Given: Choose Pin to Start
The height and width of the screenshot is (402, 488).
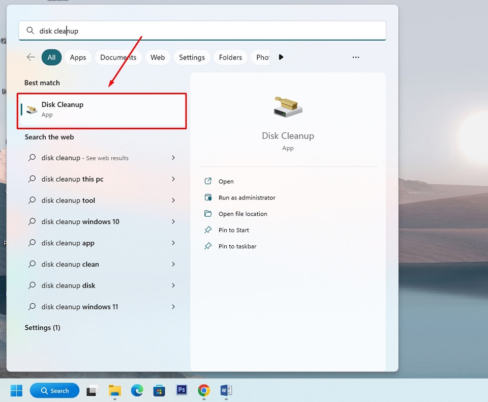Looking at the screenshot, I should click(234, 230).
